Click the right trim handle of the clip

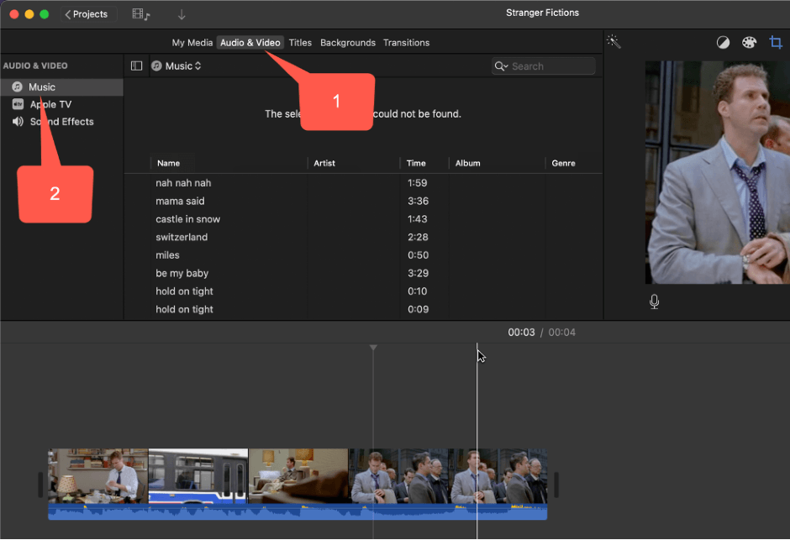[x=556, y=484]
